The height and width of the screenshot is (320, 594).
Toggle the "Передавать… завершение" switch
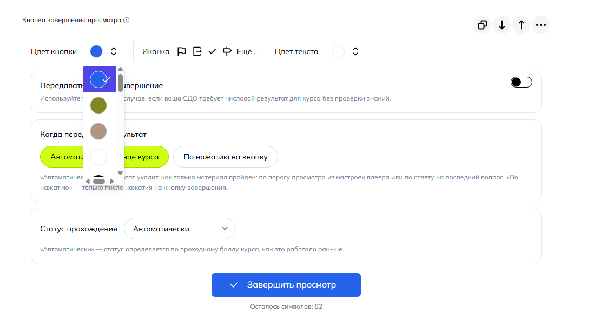(x=522, y=82)
